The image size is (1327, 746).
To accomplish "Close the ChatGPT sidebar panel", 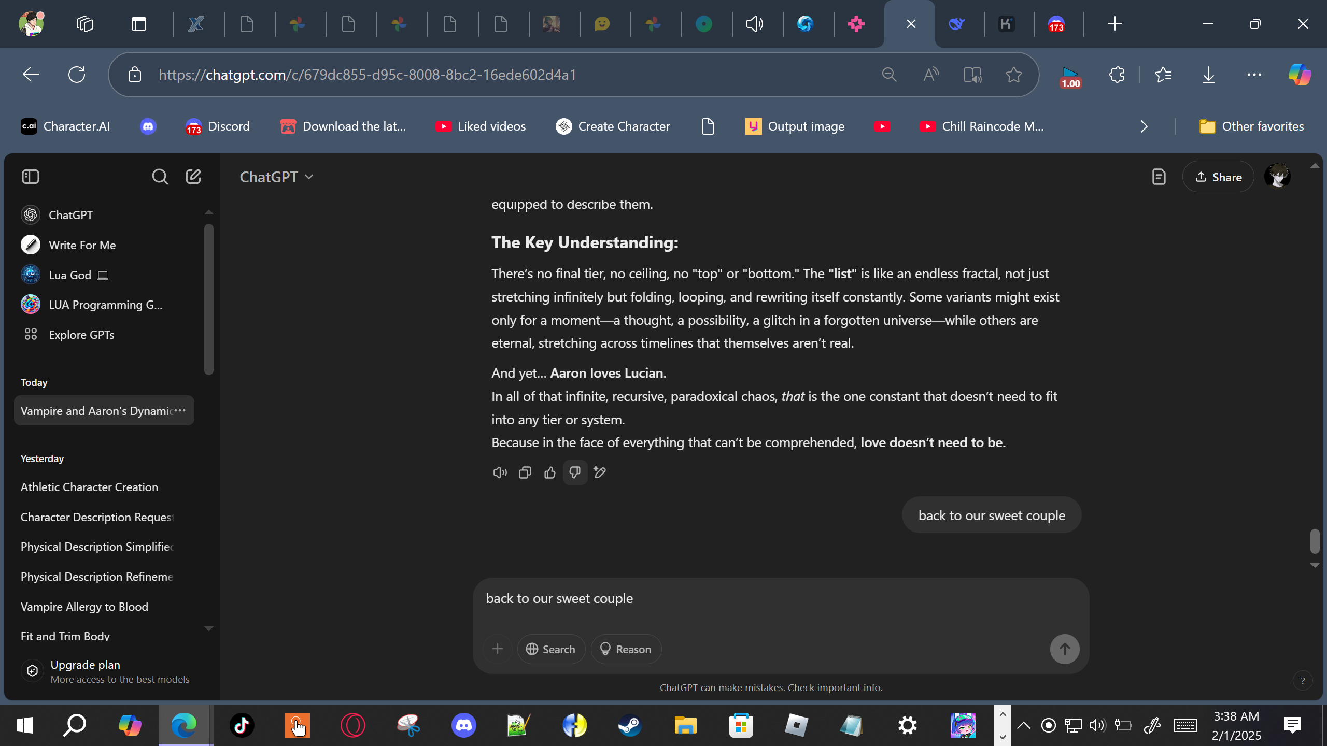I will [31, 177].
